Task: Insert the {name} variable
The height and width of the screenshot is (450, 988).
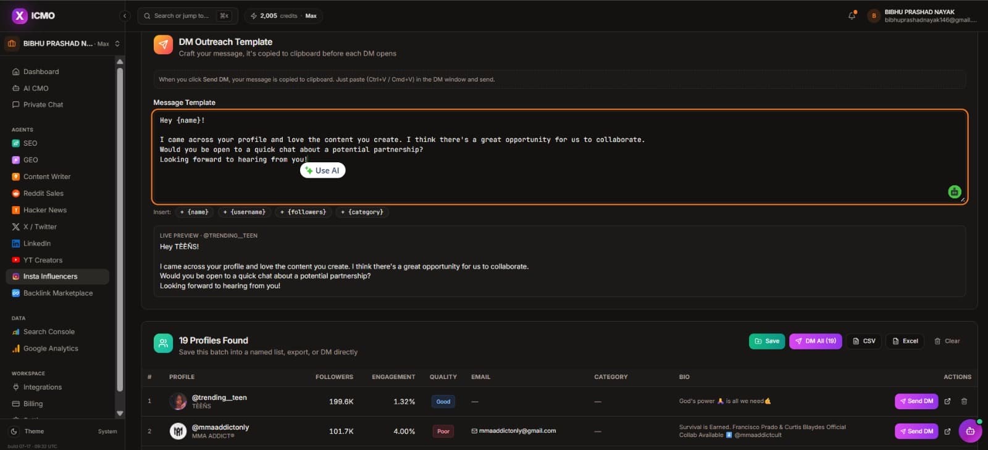Action: pyautogui.click(x=195, y=212)
